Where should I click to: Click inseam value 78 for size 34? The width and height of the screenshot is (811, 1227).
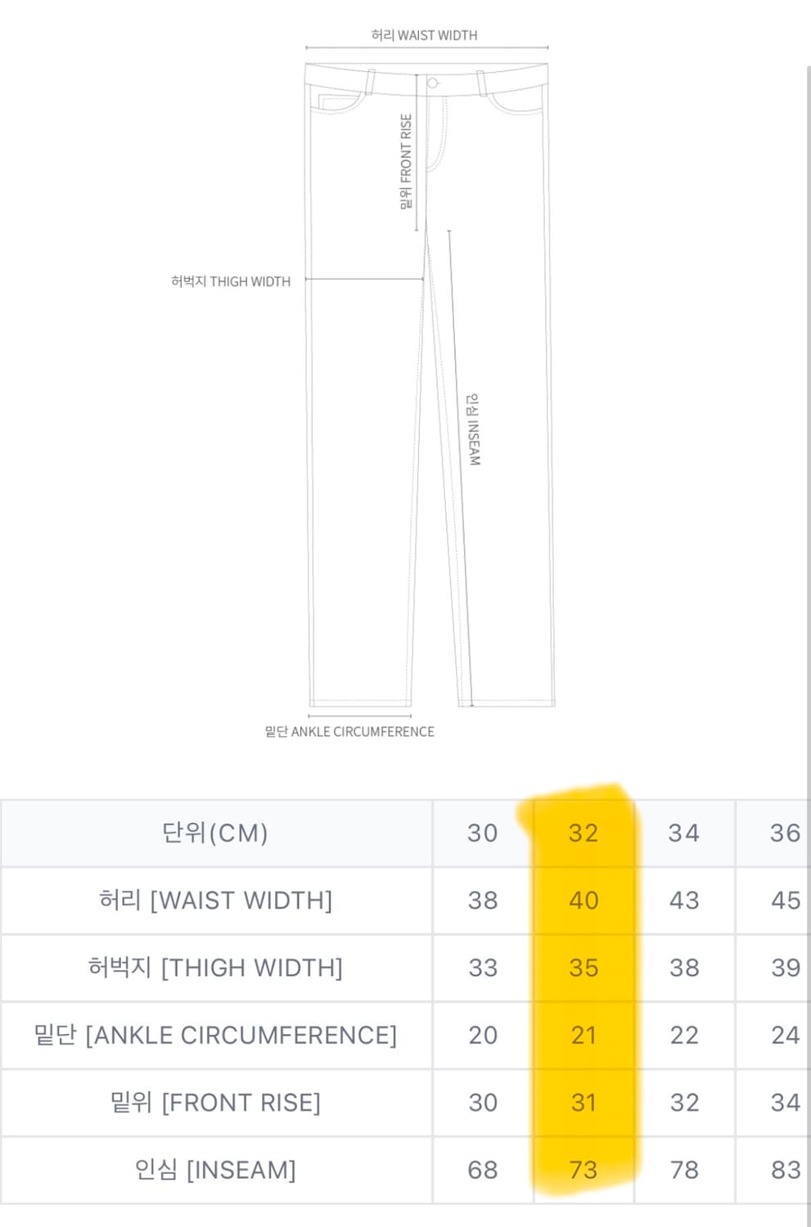pyautogui.click(x=684, y=1170)
